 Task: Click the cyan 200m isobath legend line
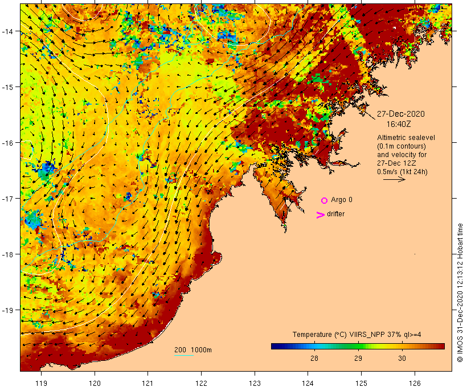tap(184, 355)
